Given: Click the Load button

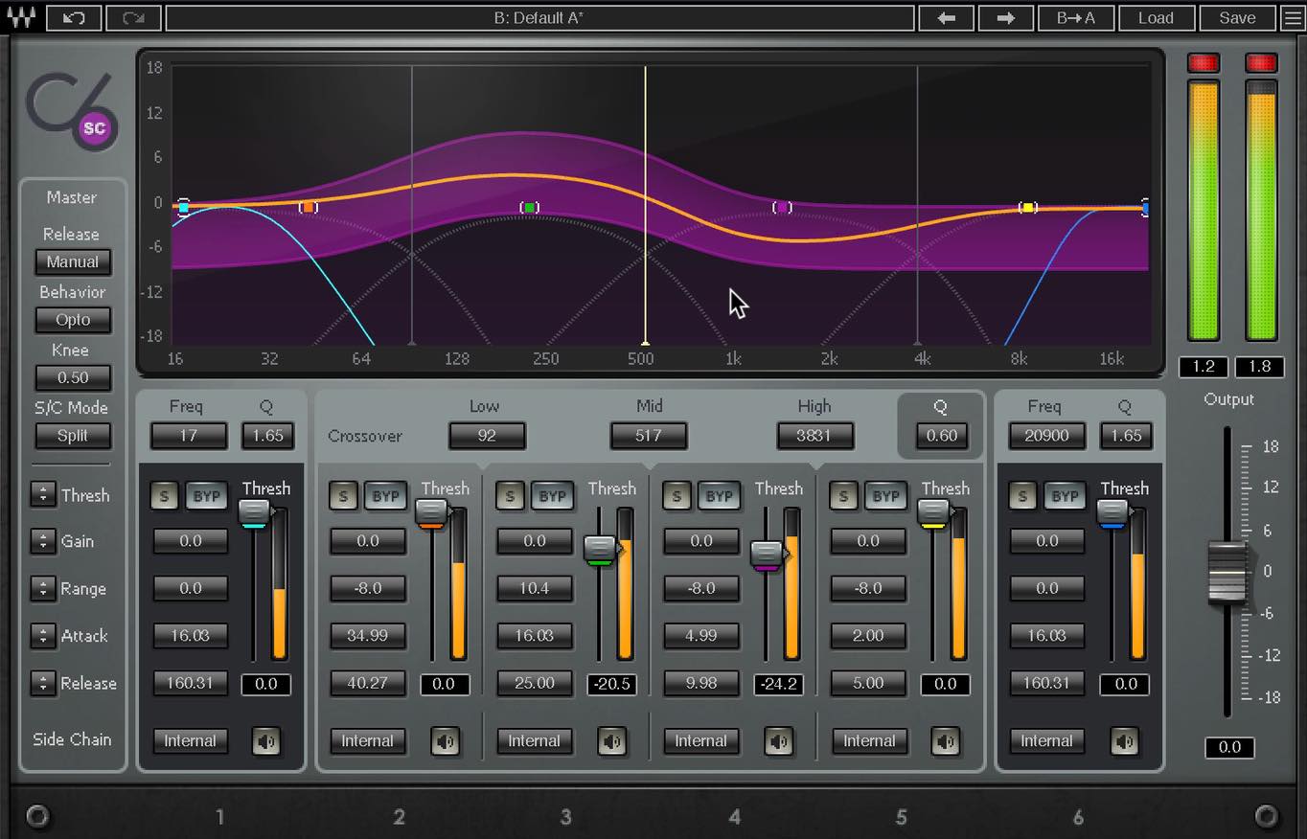Looking at the screenshot, I should click(1156, 17).
